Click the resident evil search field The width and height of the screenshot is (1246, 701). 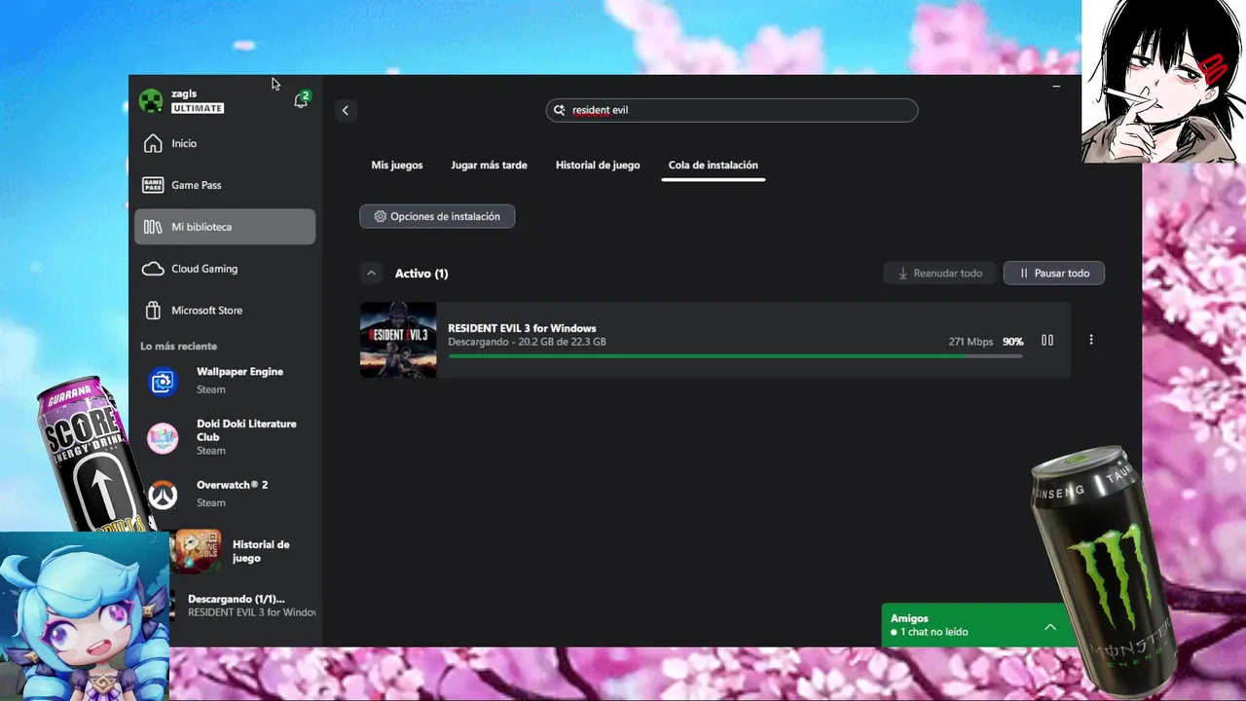[731, 110]
